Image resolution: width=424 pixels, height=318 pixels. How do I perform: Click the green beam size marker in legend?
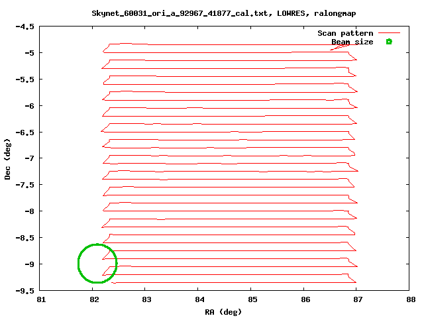[x=389, y=42]
